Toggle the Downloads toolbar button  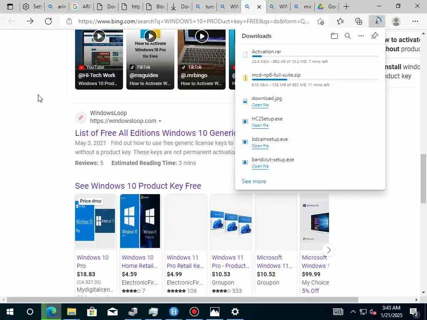tap(377, 21)
